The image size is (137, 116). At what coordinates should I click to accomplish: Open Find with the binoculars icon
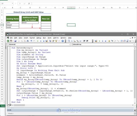coord(28,41)
